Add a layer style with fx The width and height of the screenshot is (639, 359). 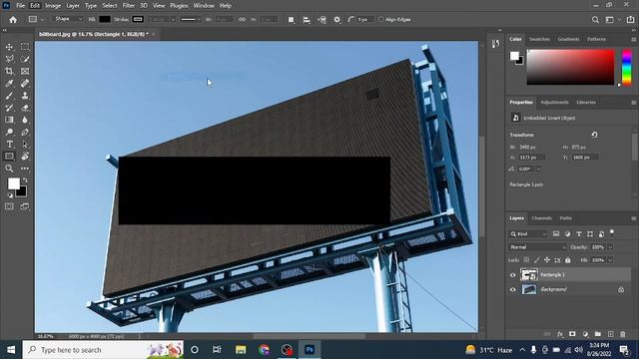pyautogui.click(x=560, y=334)
